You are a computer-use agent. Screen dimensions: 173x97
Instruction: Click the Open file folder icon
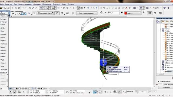(1, 8)
